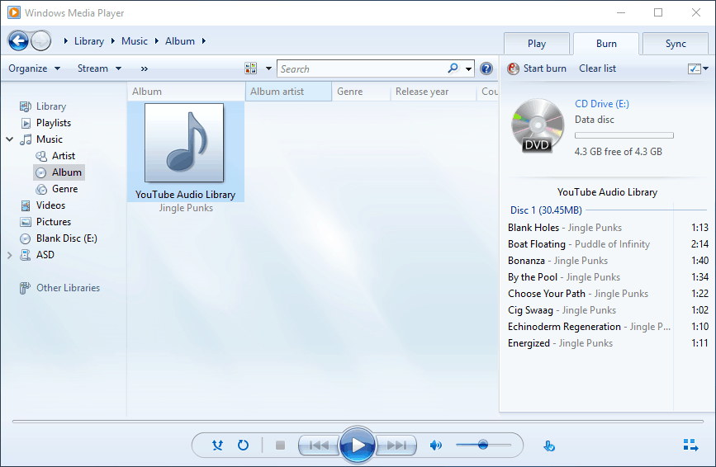Click Clear list
The width and height of the screenshot is (716, 467).
coord(597,68)
